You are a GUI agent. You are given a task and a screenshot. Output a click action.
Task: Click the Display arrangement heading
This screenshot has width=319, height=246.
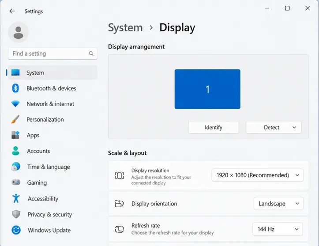coord(136,47)
